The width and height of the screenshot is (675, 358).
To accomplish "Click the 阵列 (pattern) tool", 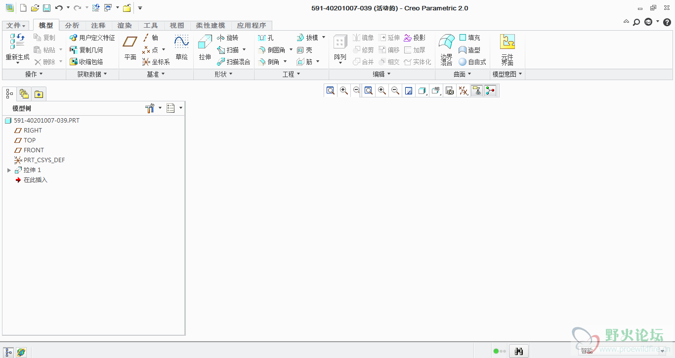I will [340, 48].
